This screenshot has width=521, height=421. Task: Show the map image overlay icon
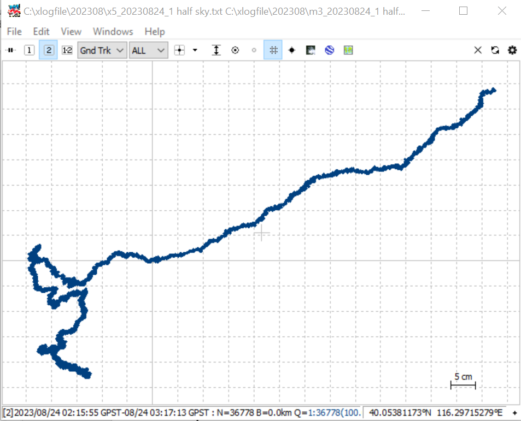[311, 50]
